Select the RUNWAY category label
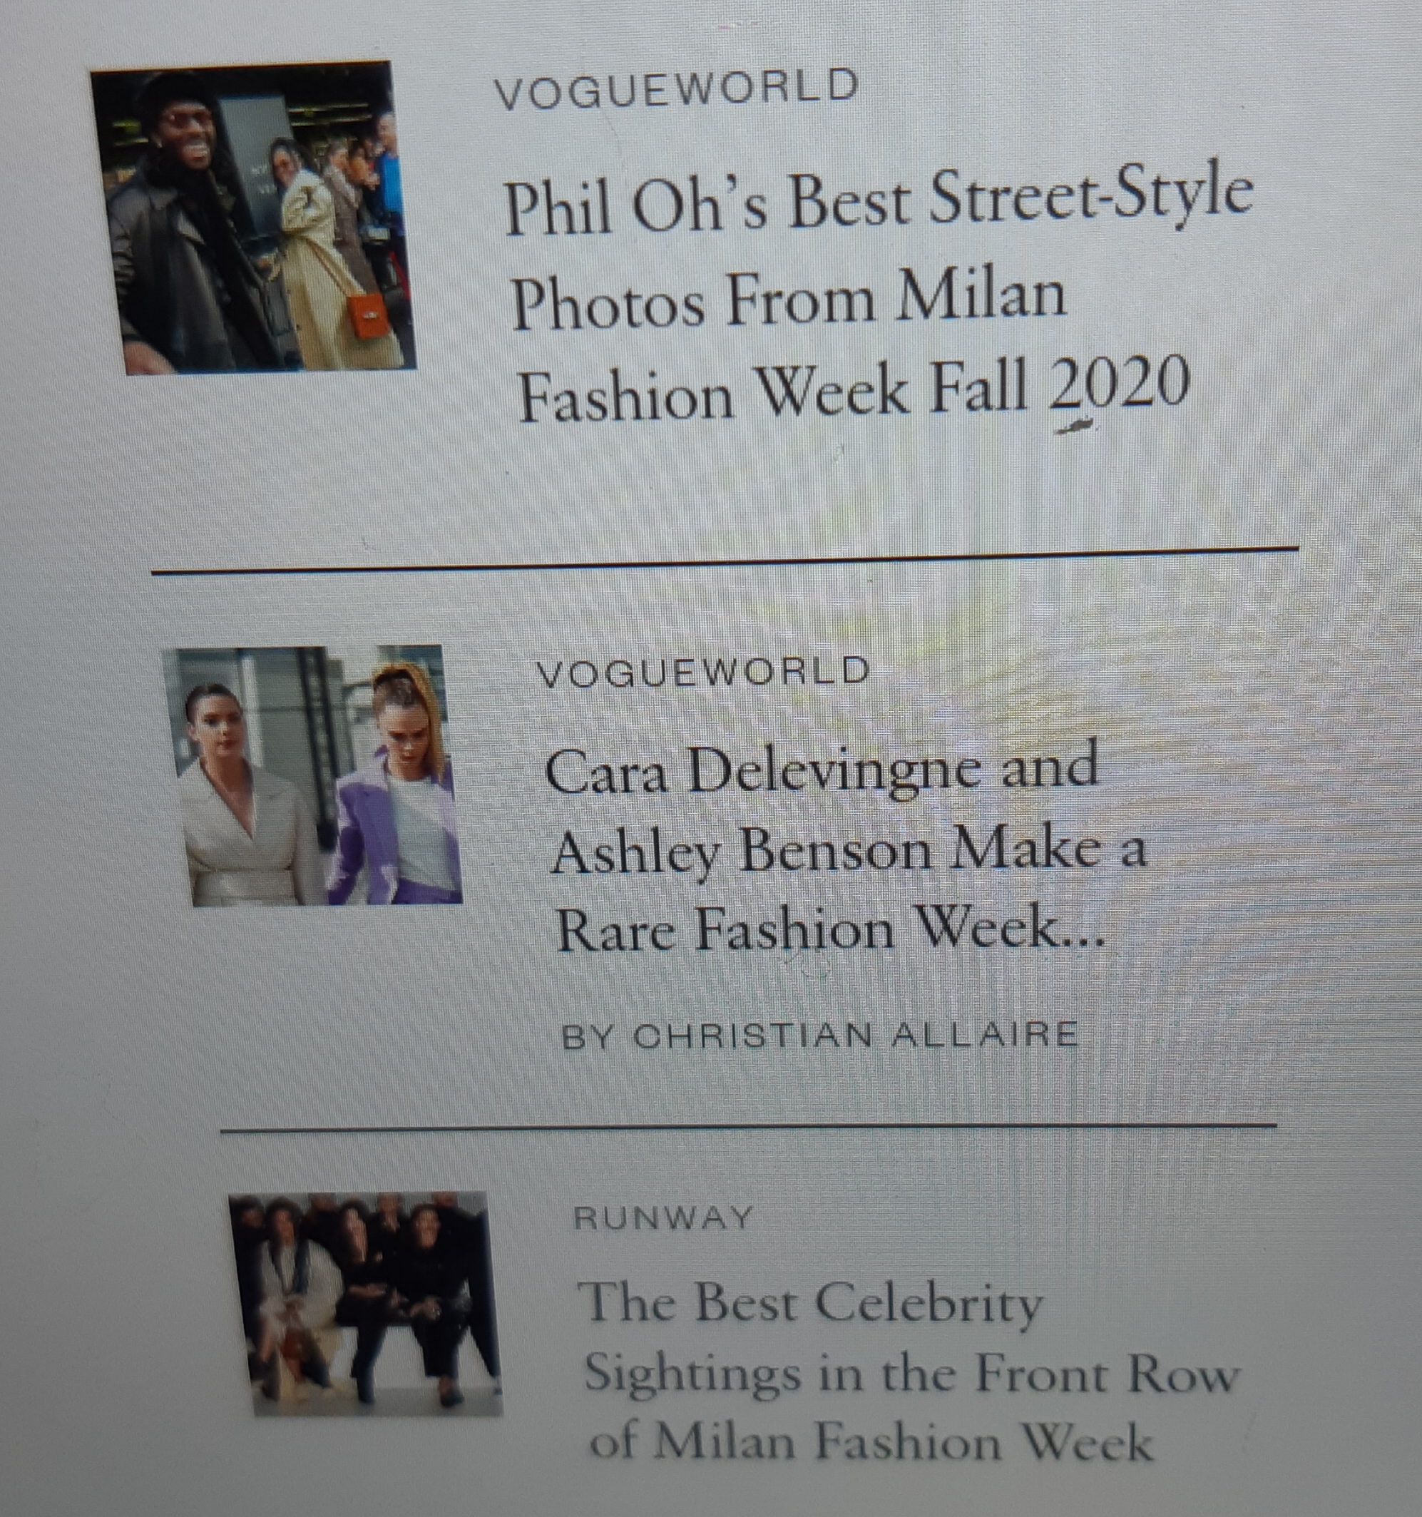This screenshot has width=1422, height=1517. pos(663,1218)
